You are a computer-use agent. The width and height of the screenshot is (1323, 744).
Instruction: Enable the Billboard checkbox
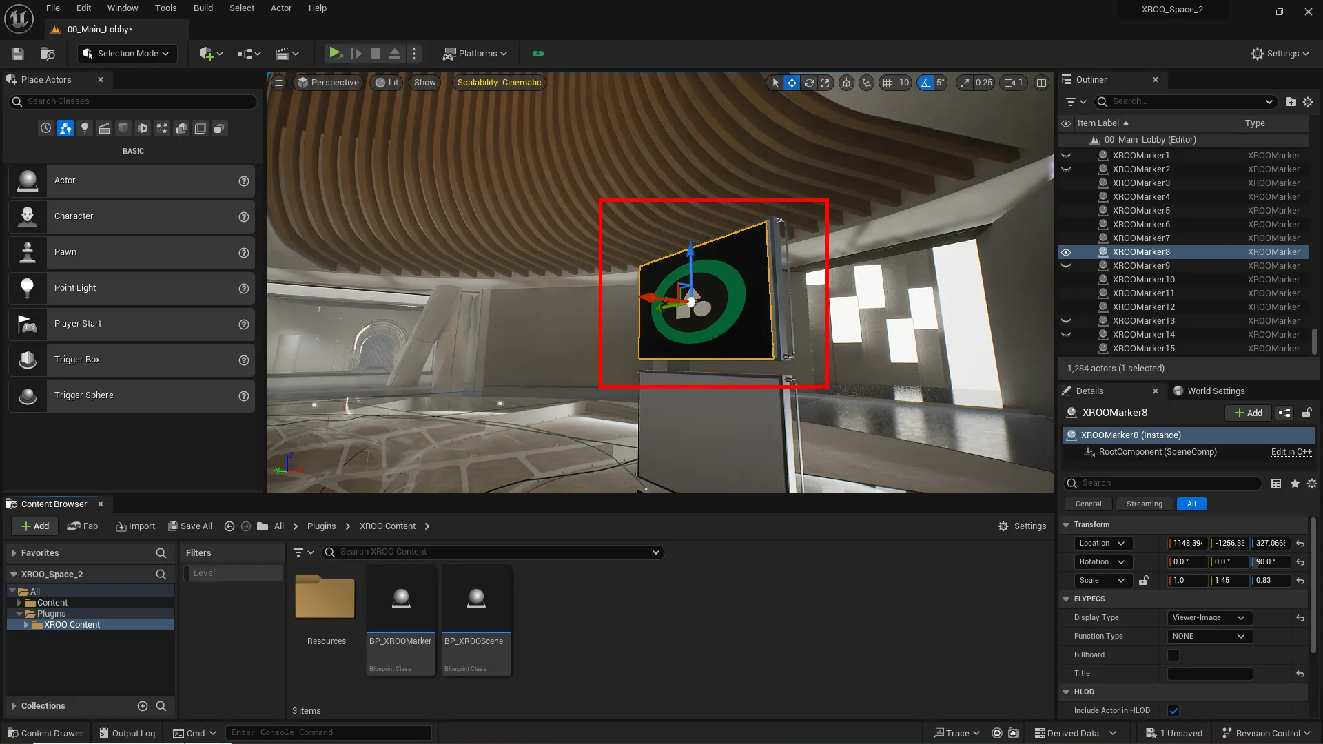click(1173, 655)
